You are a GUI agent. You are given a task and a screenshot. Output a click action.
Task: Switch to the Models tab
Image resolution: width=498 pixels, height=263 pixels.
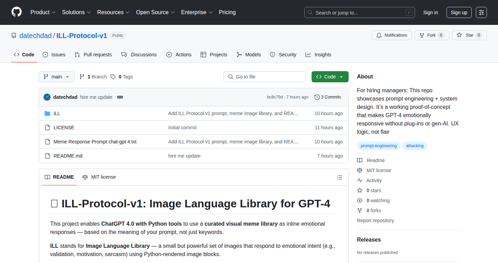[249, 55]
